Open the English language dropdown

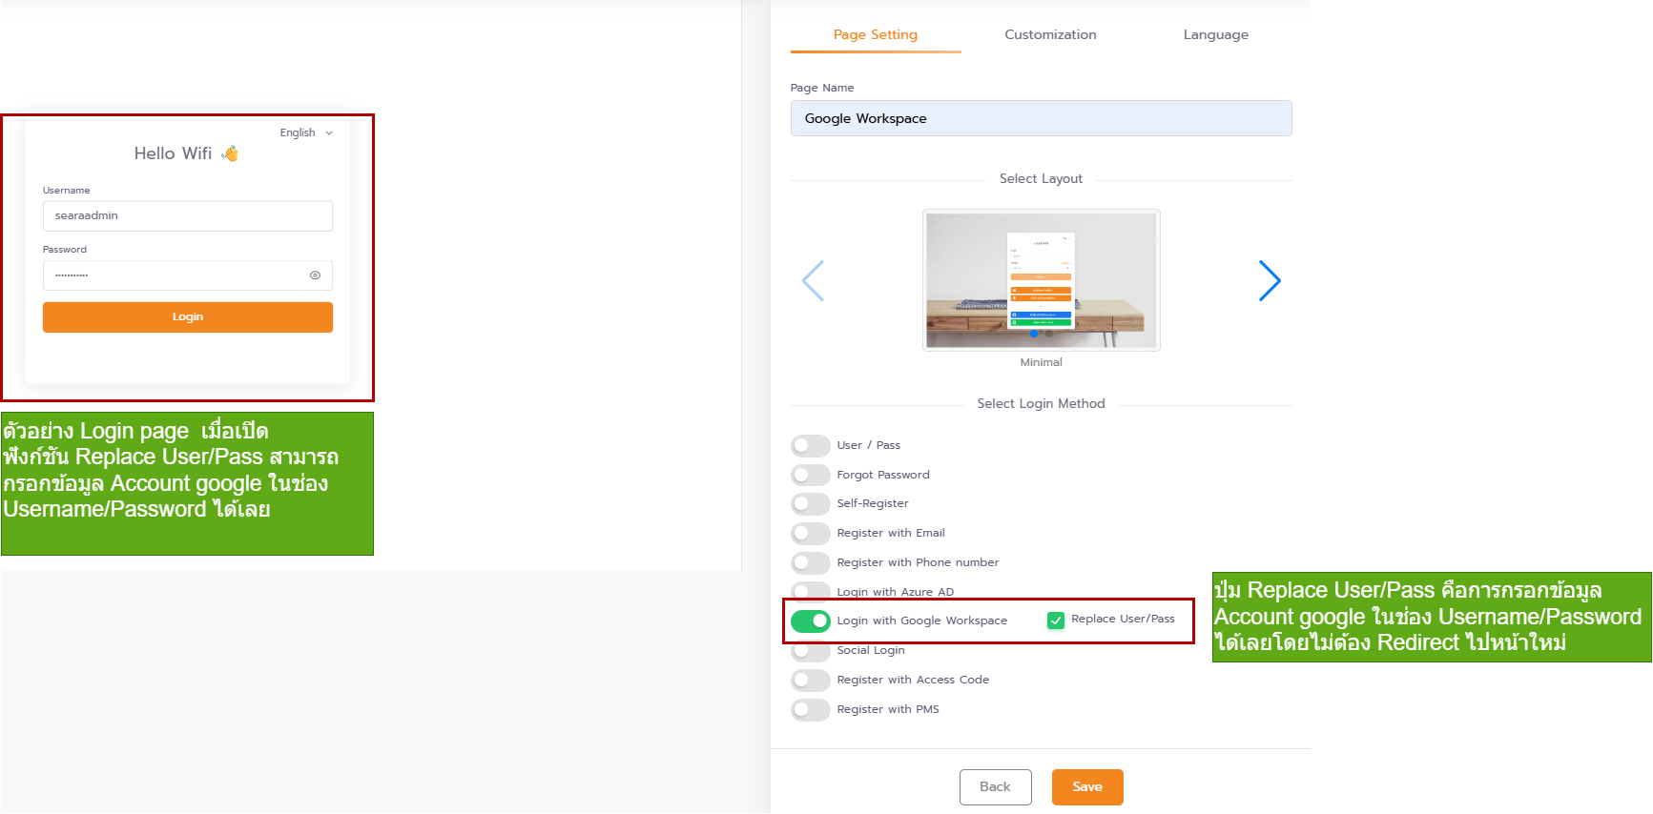306,133
